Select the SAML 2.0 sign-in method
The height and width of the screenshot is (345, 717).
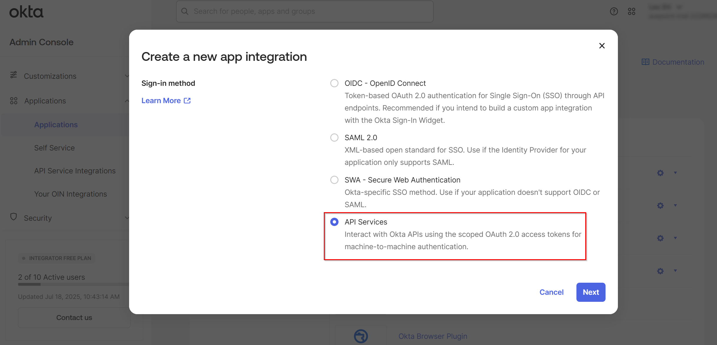(334, 137)
